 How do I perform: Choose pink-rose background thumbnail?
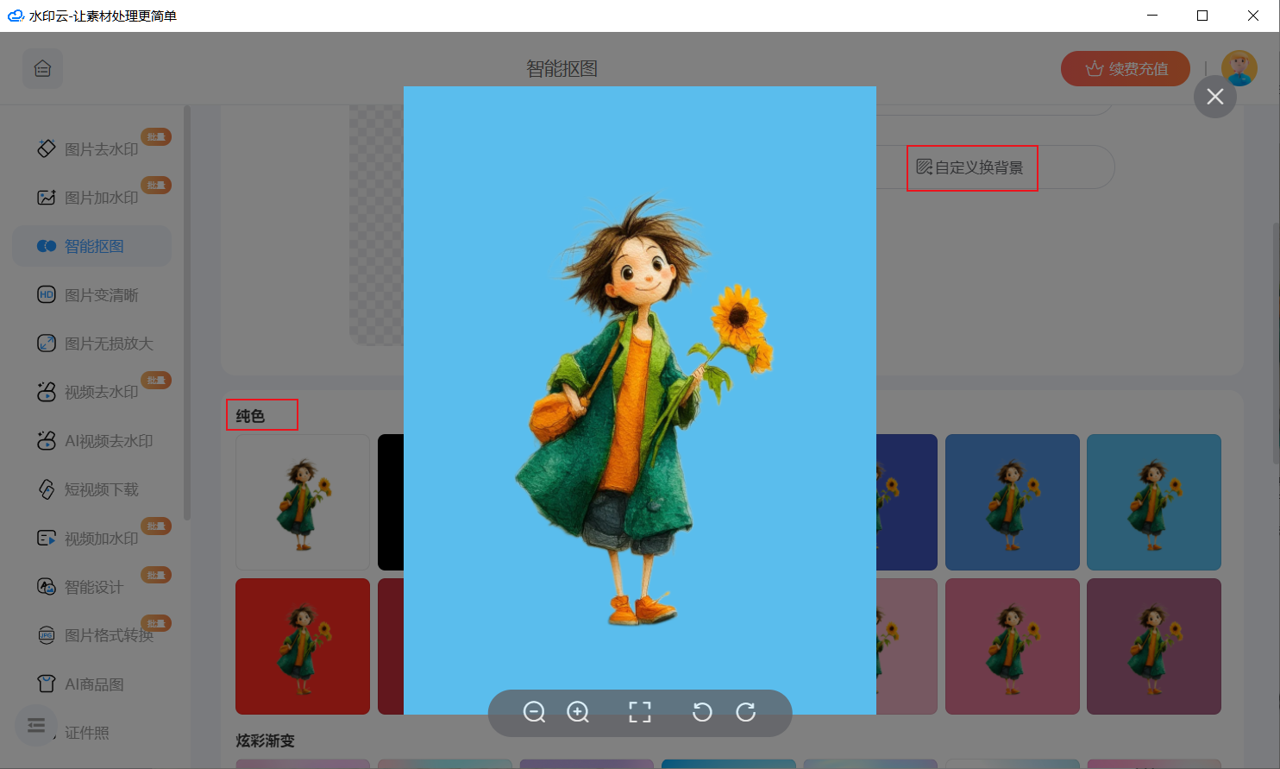point(1013,646)
